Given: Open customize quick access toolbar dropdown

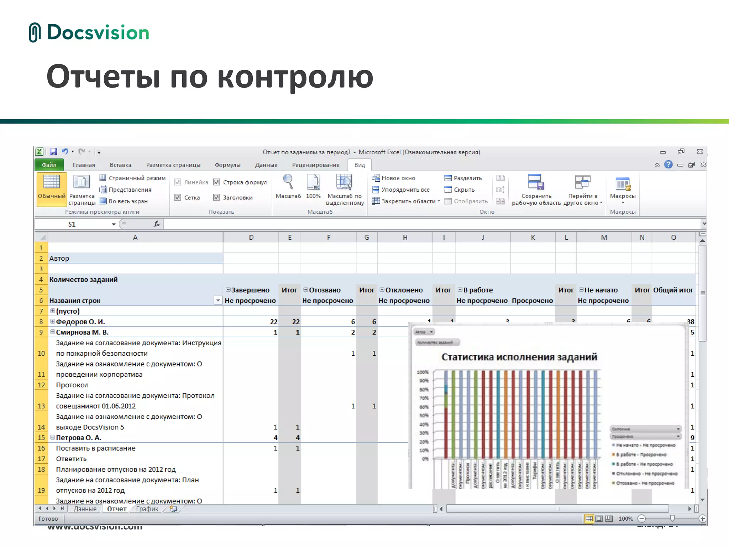Looking at the screenshot, I should (99, 152).
